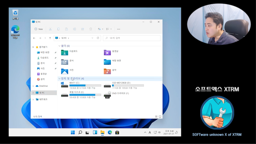256x144 pixels.
Task: Select 문서 in navigation pane
Action: click(x=41, y=63)
